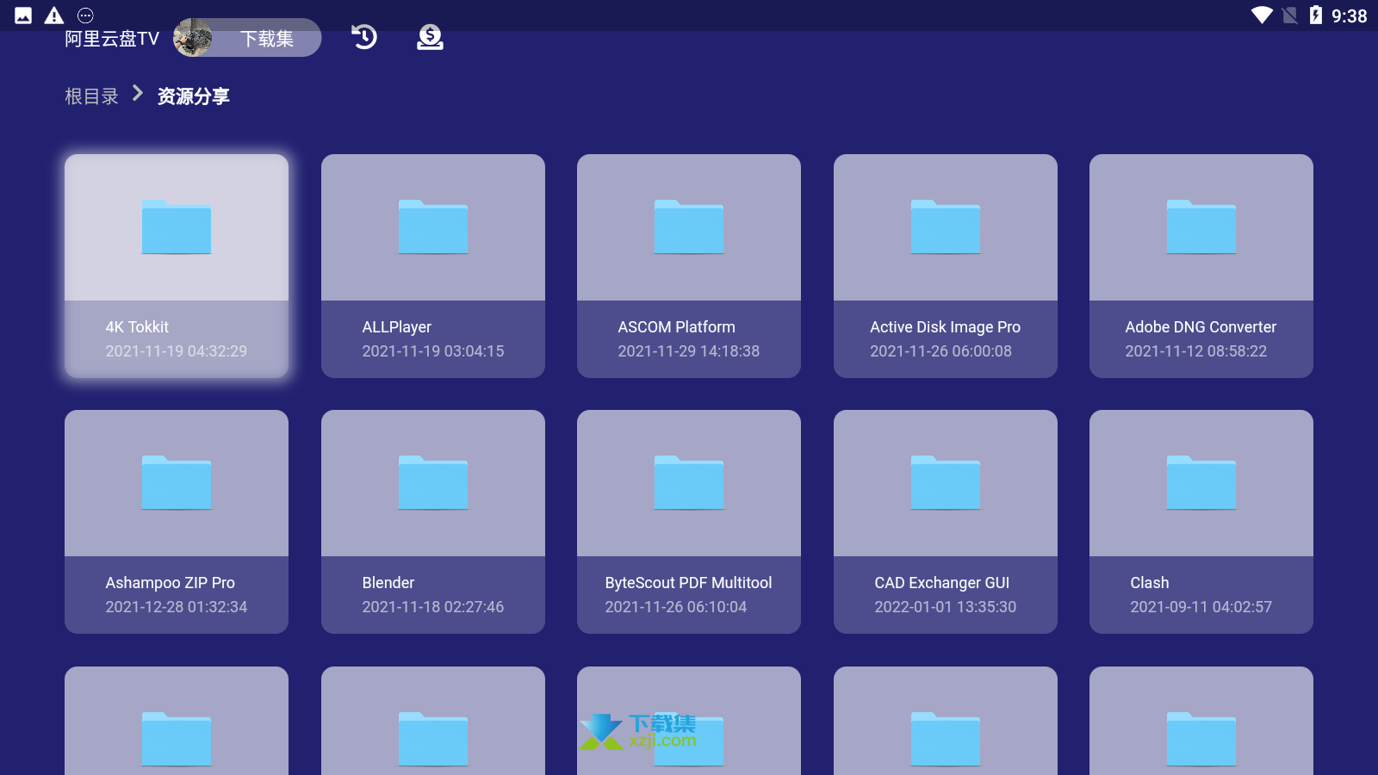Click date 2021-11-26 06:10:04
Image resolution: width=1378 pixels, height=775 pixels.
click(676, 607)
